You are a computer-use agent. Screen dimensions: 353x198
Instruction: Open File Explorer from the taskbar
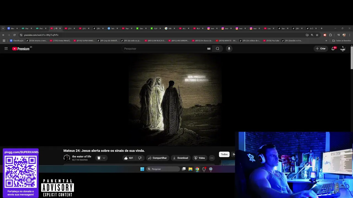pos(190,169)
